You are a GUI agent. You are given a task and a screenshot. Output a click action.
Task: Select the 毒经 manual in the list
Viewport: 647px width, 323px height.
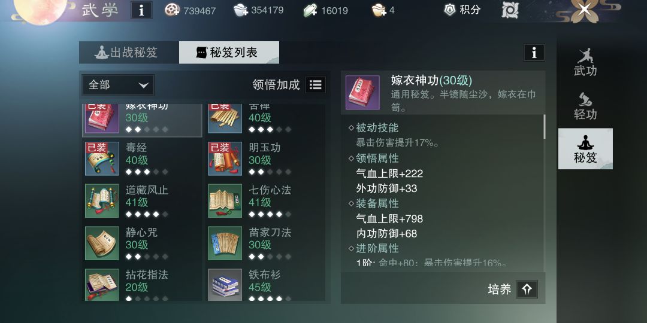142,159
